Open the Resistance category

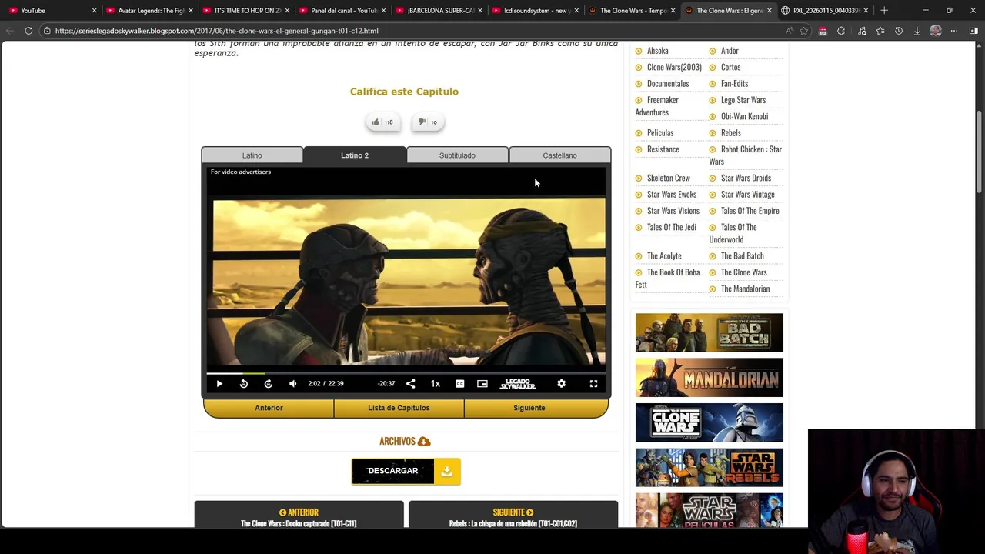tap(663, 149)
